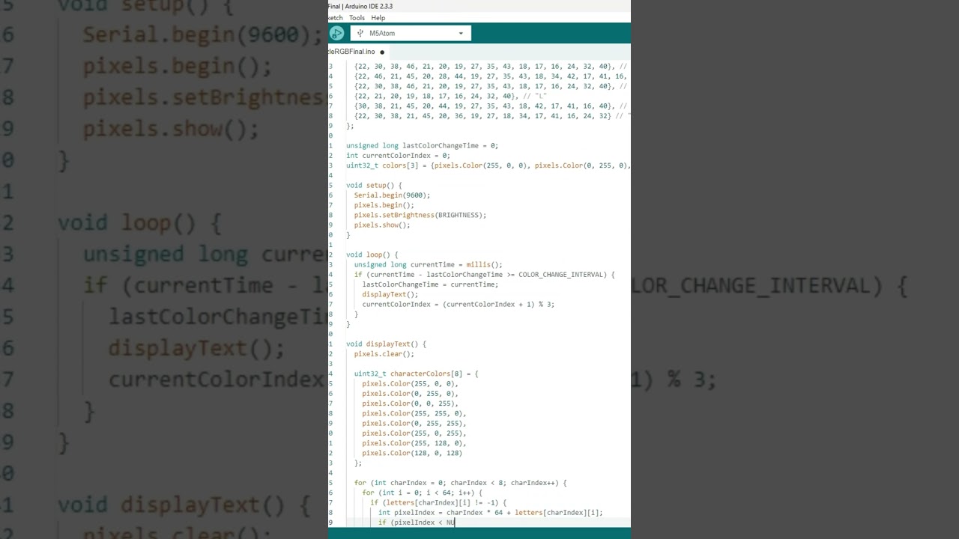959x539 pixels.
Task: Click the 'pixels.show();' line
Action: click(382, 225)
